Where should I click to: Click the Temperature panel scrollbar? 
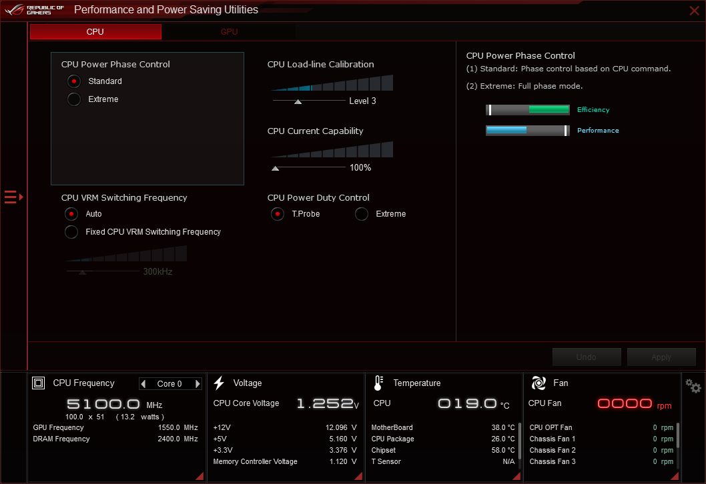coord(520,441)
